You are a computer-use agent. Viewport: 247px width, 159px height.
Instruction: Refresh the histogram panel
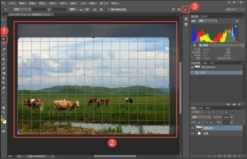(237, 21)
